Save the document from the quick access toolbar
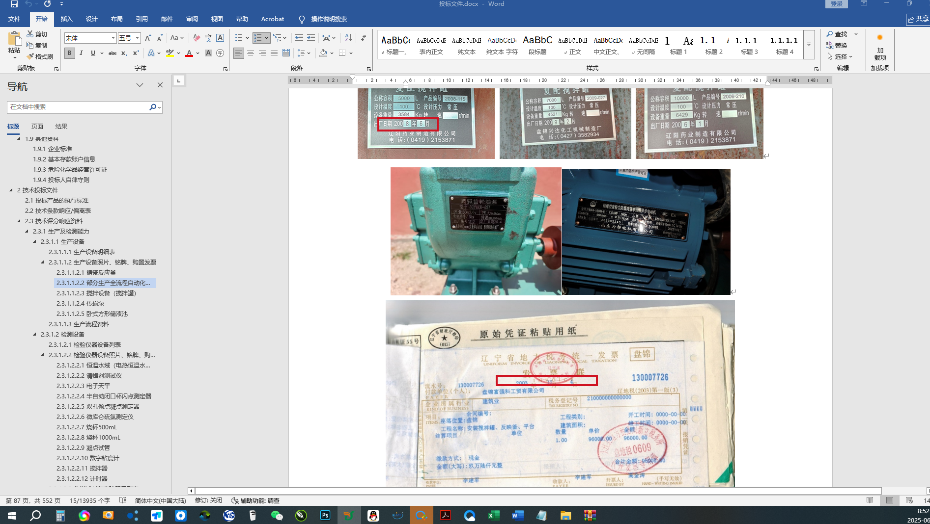This screenshot has height=524, width=930. click(x=14, y=4)
